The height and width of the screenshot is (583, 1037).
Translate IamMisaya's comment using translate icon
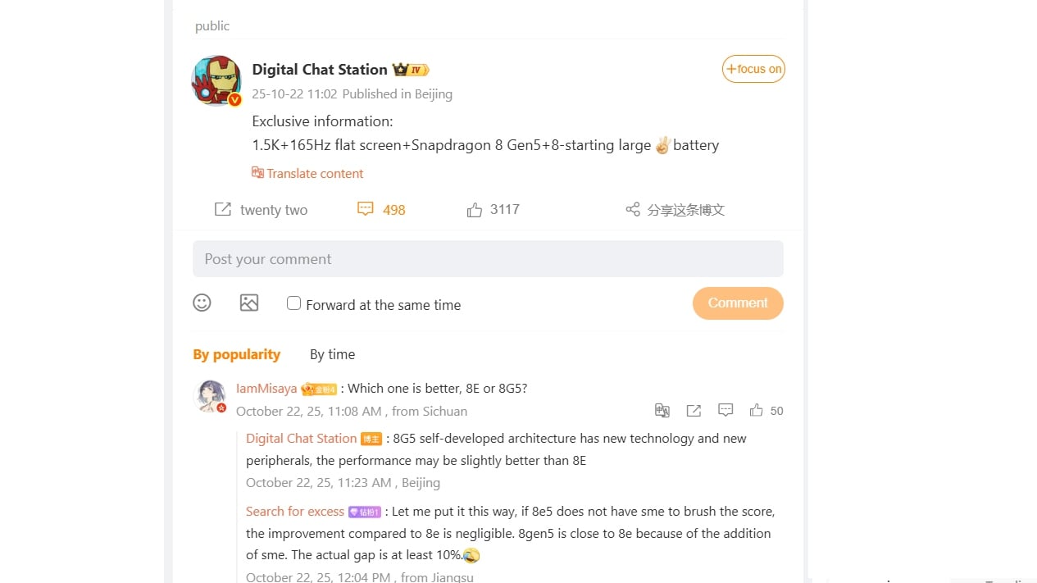click(662, 410)
